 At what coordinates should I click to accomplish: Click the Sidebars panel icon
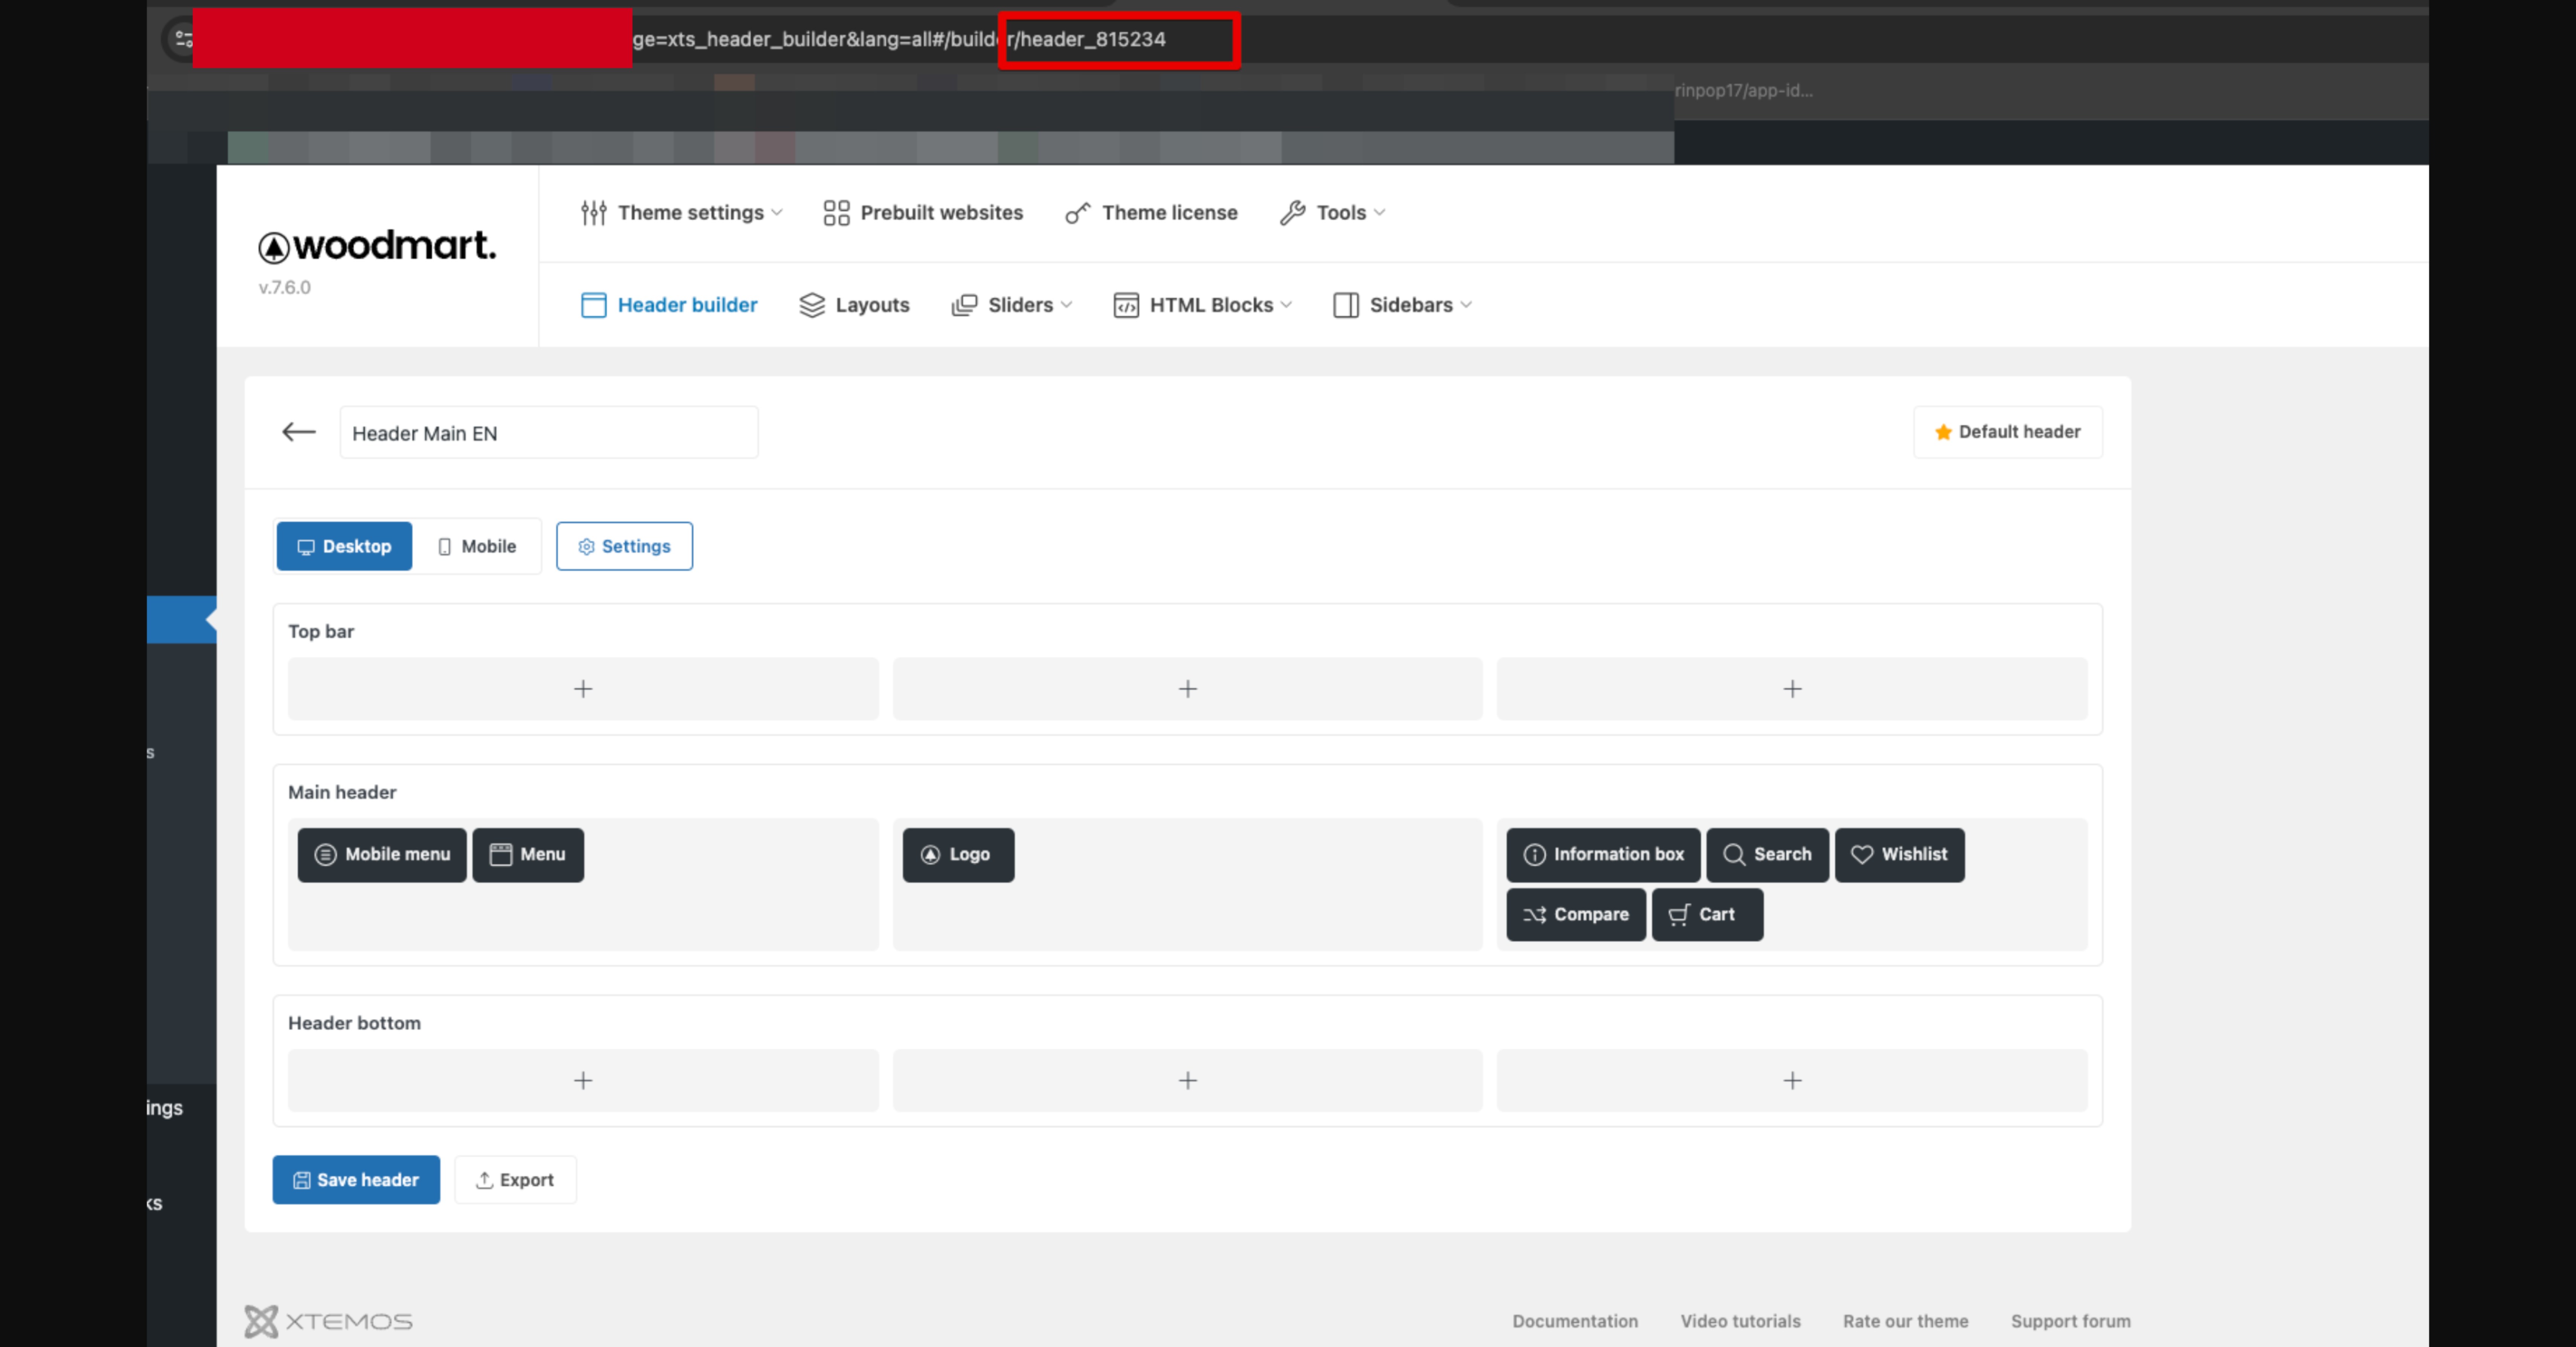1346,305
